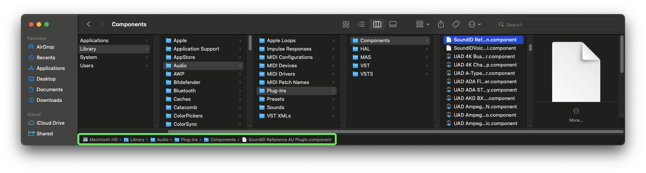
Task: Select UAD A-Type...r.component
Action: pyautogui.click(x=484, y=73)
